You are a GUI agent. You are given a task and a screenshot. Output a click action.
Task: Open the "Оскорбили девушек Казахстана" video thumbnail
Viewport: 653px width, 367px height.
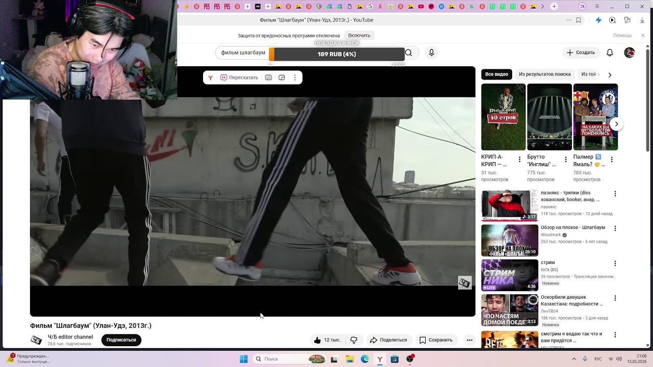(510, 310)
